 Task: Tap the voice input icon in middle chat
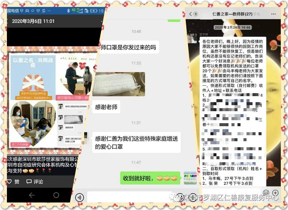point(80,197)
